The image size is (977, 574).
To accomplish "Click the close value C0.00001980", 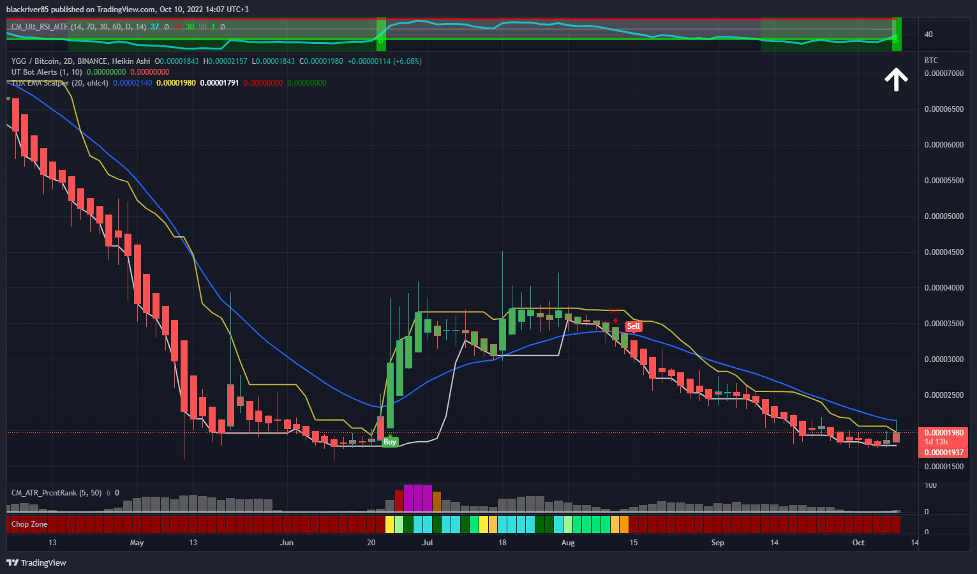I will (322, 61).
